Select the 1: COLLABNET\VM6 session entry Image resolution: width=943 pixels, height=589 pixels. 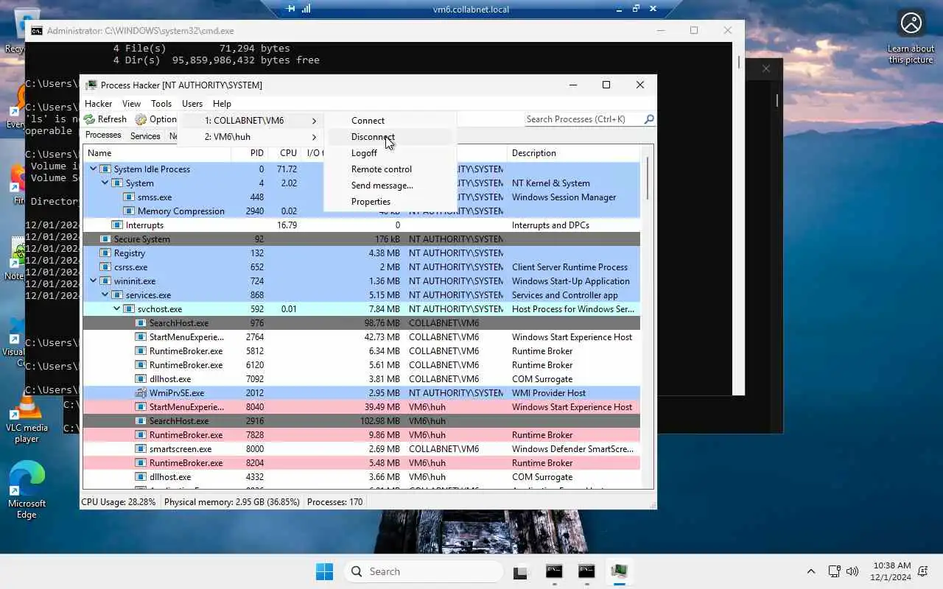(x=253, y=121)
